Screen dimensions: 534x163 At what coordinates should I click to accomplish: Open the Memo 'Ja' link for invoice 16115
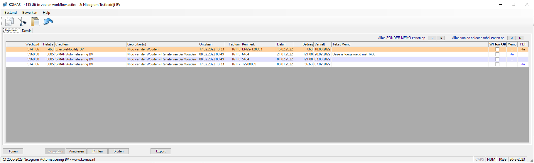click(512, 54)
